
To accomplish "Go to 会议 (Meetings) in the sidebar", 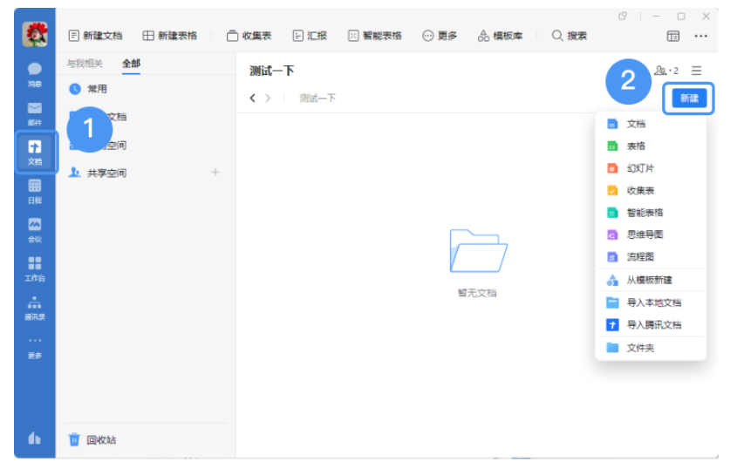I will 35,228.
